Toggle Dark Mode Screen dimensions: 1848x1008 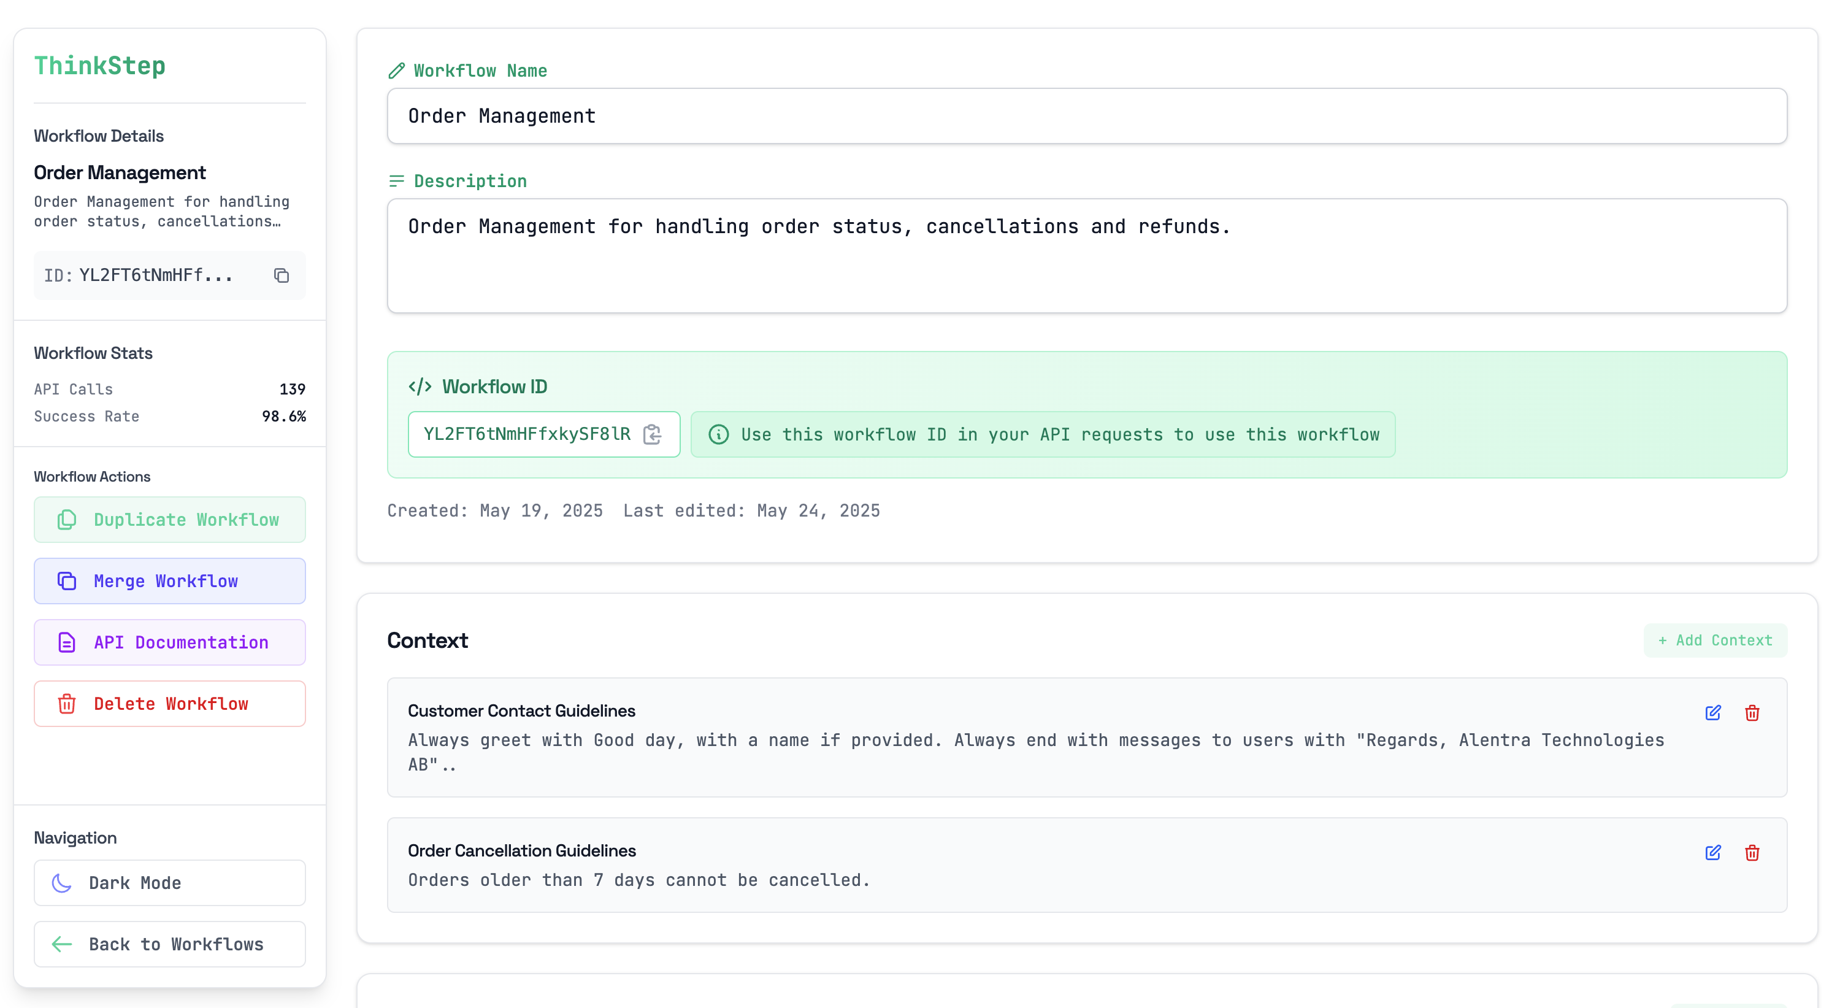pyautogui.click(x=170, y=882)
